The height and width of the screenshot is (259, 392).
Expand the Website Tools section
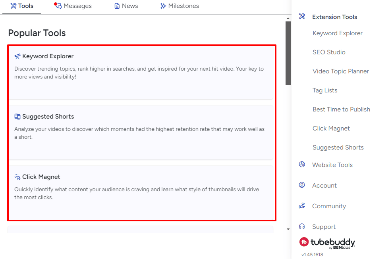[x=332, y=165]
